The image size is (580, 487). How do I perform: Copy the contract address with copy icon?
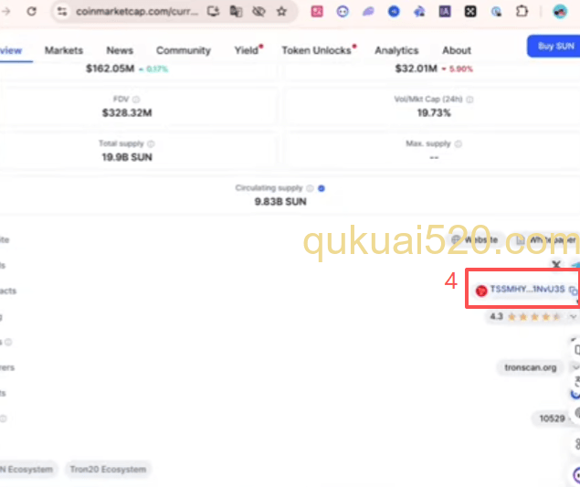[573, 291]
